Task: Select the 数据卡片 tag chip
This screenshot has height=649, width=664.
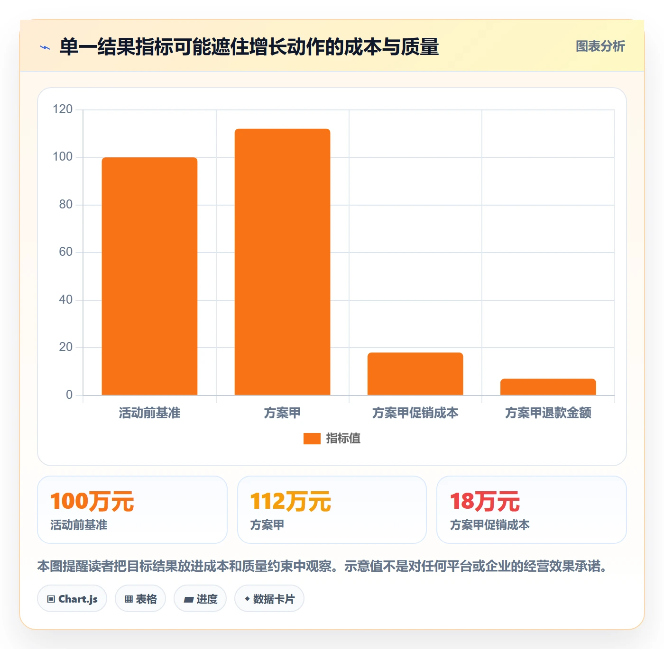Action: coord(269,599)
